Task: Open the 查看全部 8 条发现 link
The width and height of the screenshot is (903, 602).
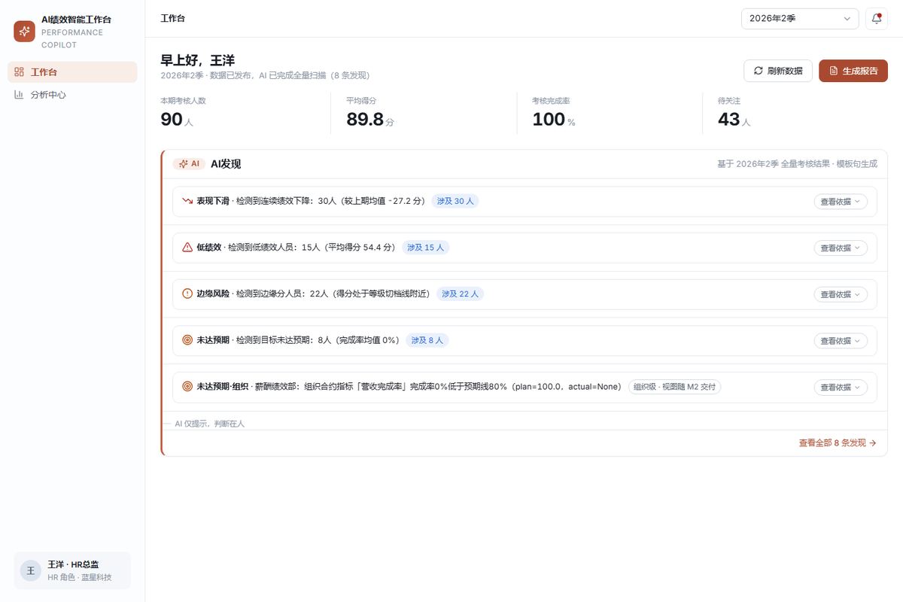Action: pos(838,443)
